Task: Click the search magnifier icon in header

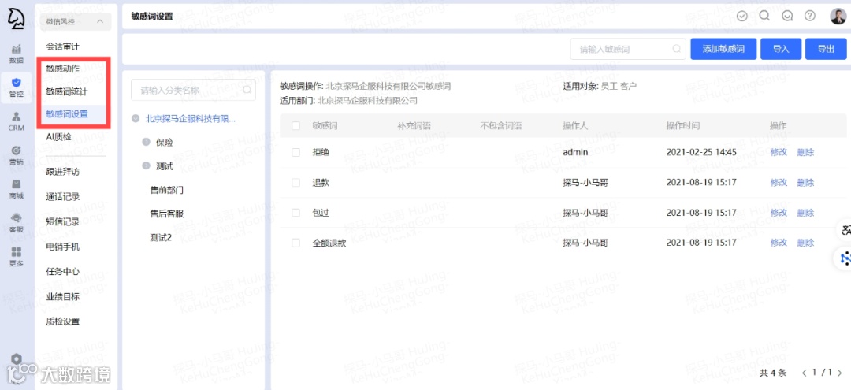Action: tap(764, 16)
